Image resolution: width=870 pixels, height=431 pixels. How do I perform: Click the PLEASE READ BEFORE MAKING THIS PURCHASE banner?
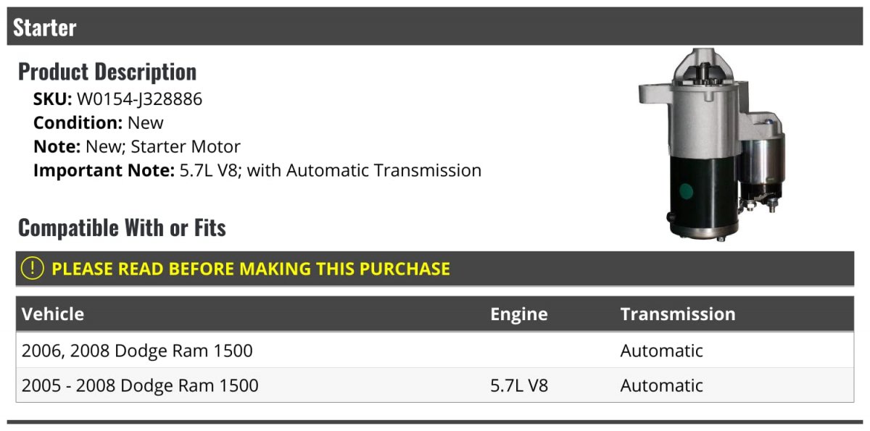tap(435, 269)
